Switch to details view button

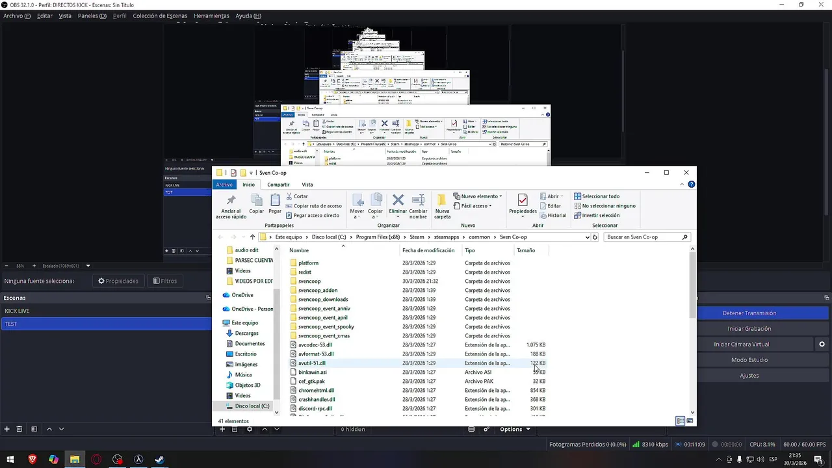(x=681, y=421)
